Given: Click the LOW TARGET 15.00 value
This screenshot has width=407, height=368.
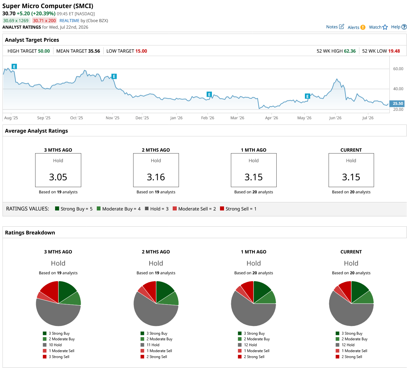Looking at the screenshot, I should point(141,51).
